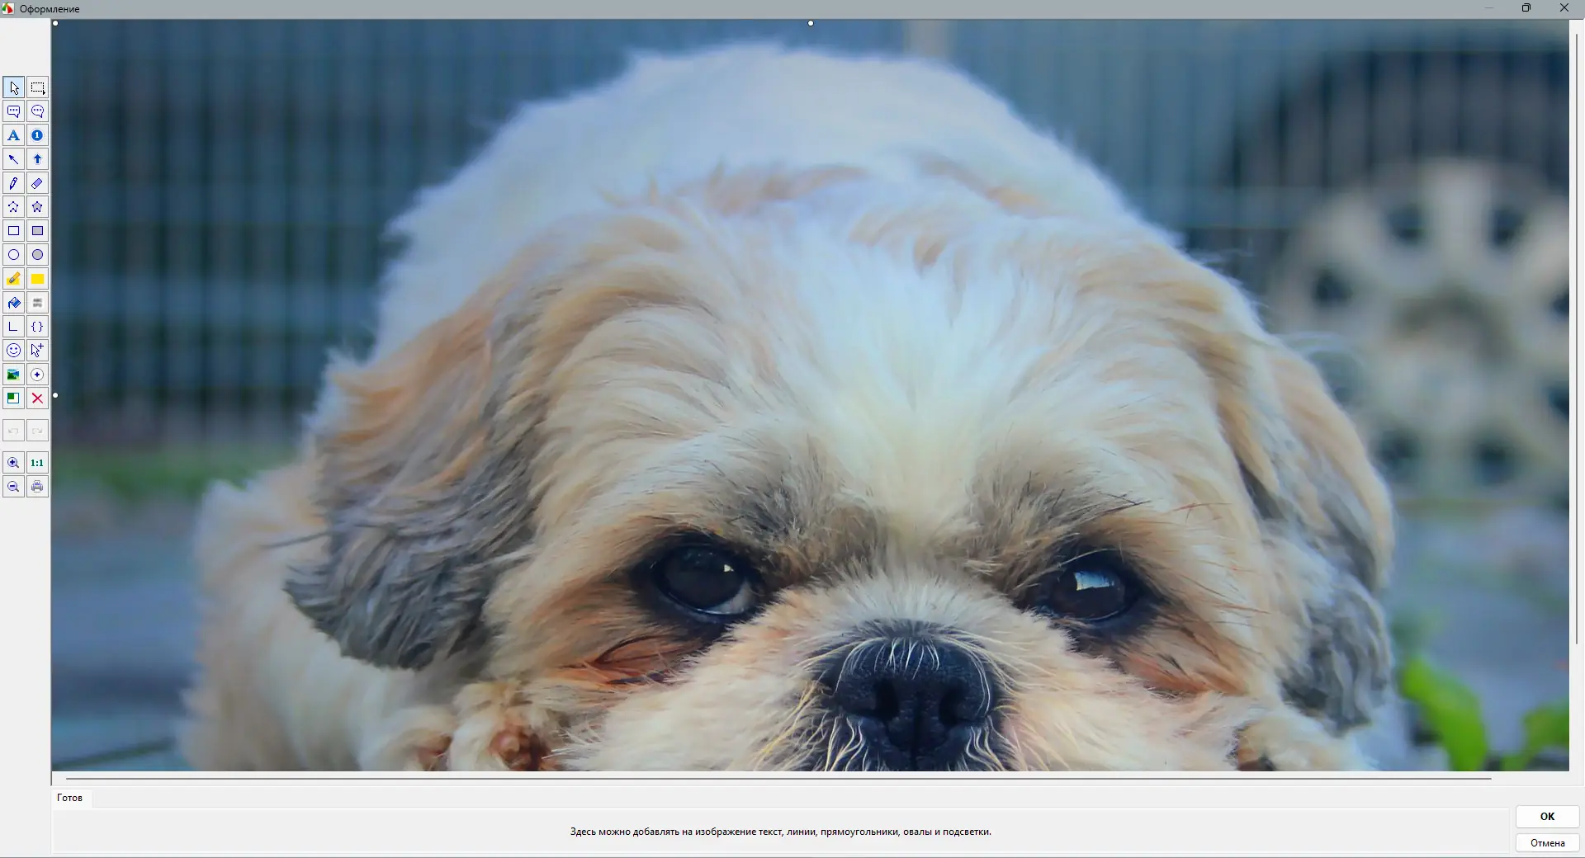The image size is (1585, 858).
Task: Zoom out with the magnifier minus
Action: (x=13, y=487)
